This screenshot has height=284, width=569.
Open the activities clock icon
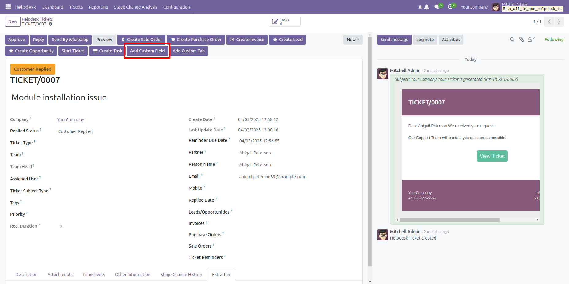(450, 7)
